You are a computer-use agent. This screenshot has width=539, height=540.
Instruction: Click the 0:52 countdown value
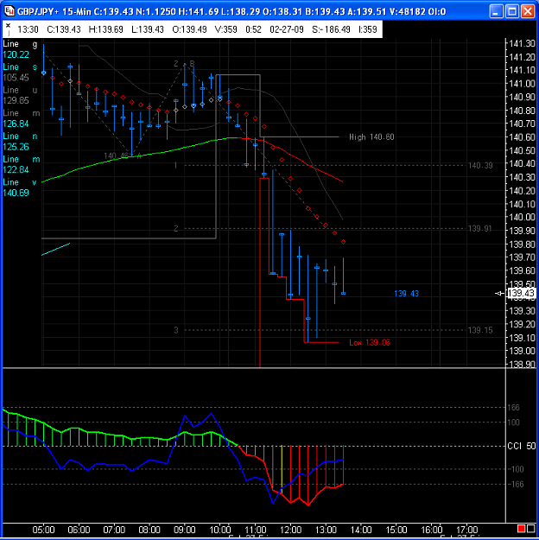click(x=253, y=29)
